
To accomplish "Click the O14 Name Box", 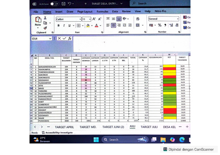I will [42, 39].
